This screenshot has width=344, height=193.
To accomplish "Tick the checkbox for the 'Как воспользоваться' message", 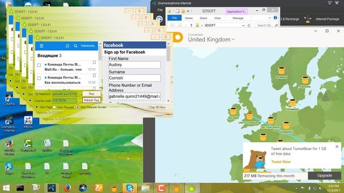I will (x=39, y=78).
